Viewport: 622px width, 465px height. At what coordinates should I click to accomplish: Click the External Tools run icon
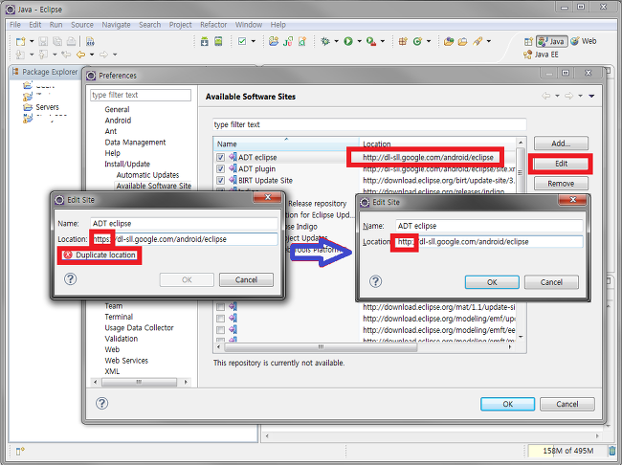(x=371, y=41)
